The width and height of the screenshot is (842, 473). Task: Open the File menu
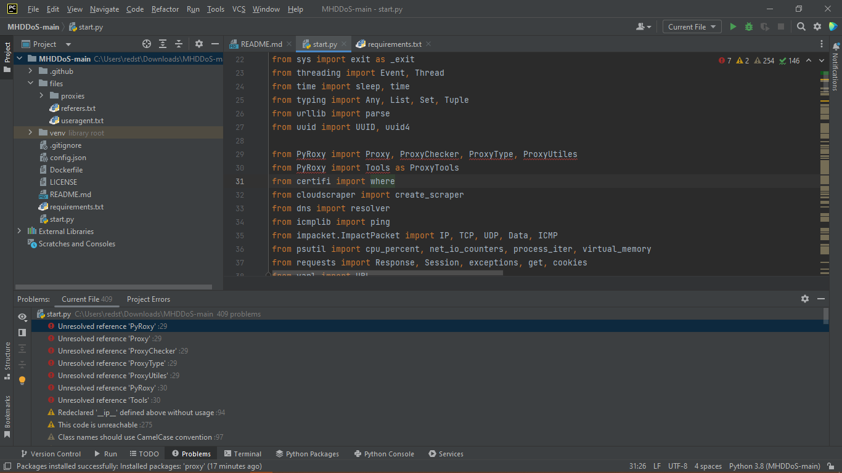click(x=33, y=9)
